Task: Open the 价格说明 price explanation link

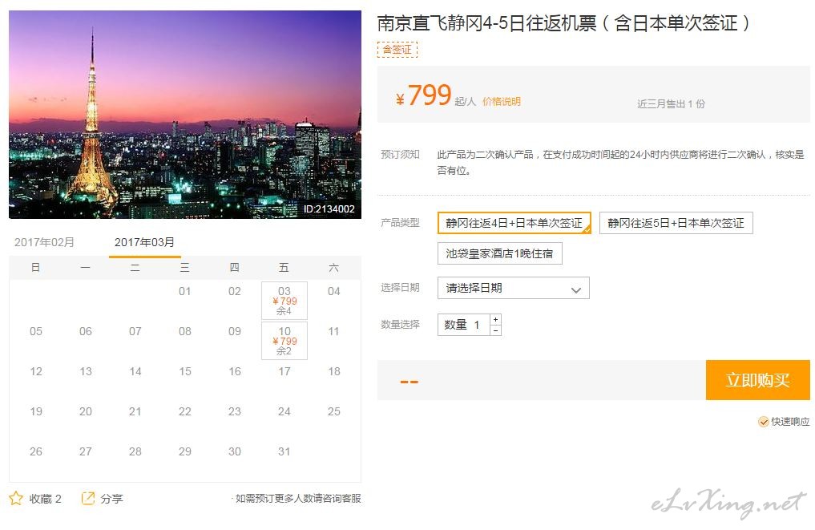Action: point(501,102)
